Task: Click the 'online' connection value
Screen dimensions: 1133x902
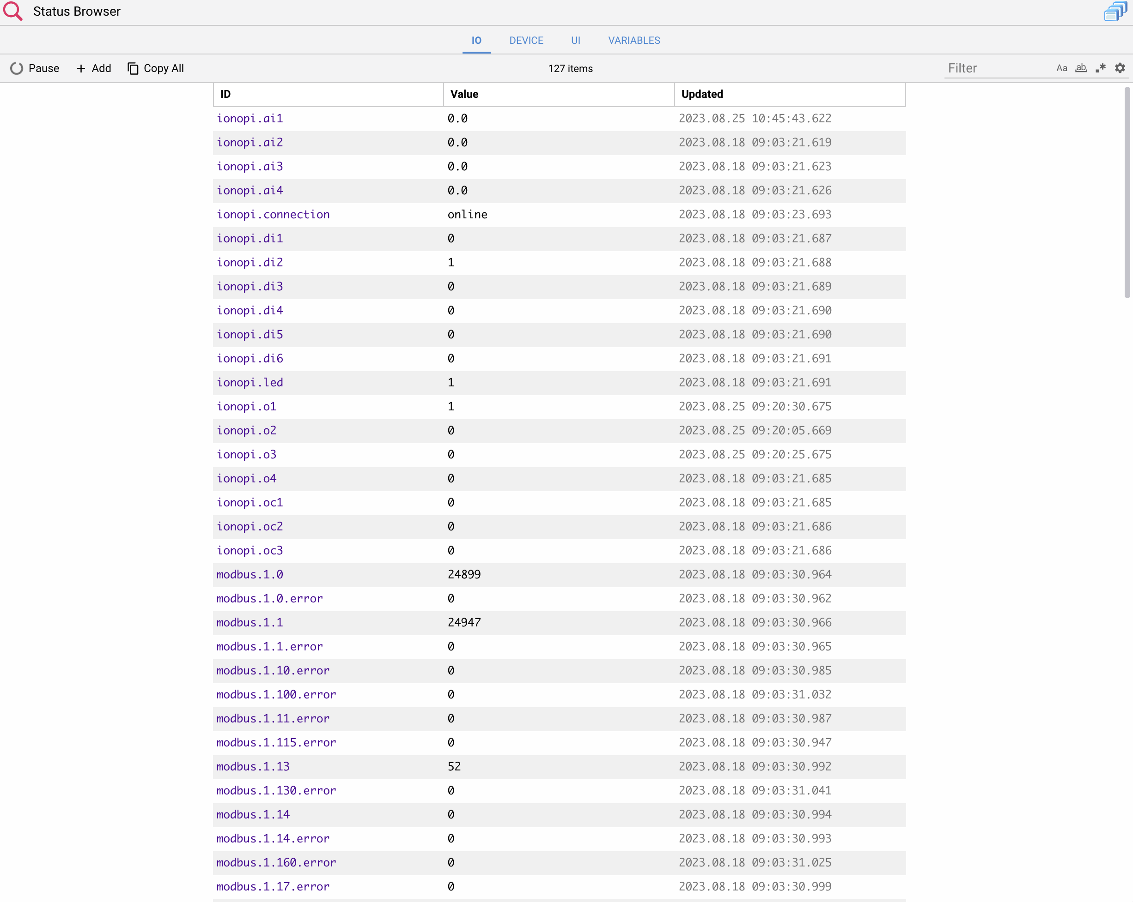Action: (468, 215)
